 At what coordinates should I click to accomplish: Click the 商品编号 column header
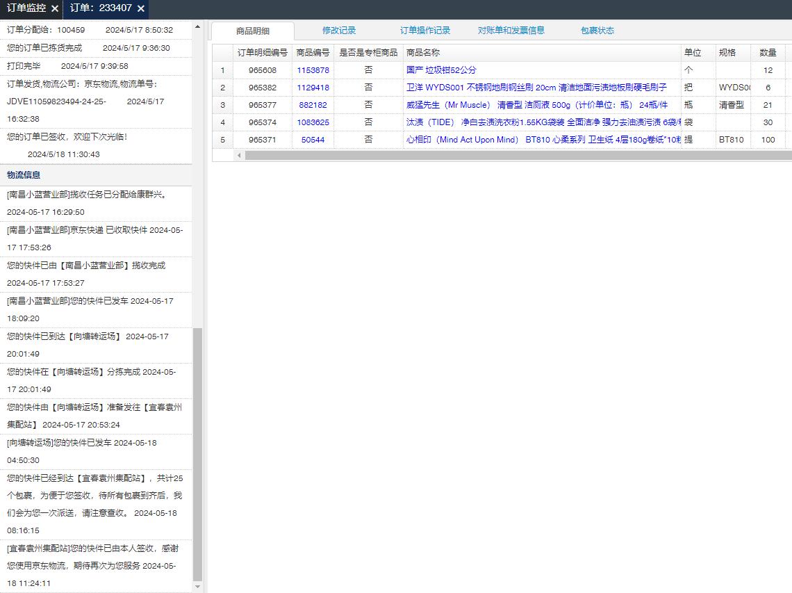[x=313, y=53]
